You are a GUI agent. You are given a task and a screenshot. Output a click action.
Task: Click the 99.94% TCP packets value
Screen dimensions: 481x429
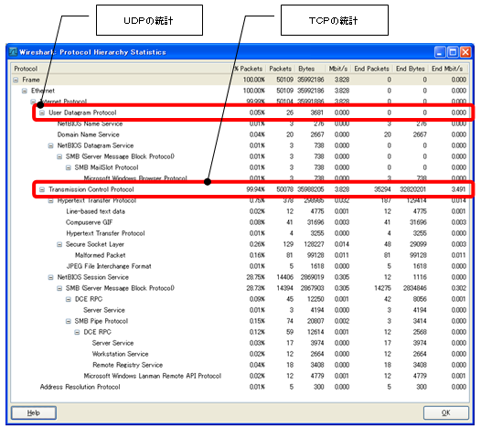255,189
